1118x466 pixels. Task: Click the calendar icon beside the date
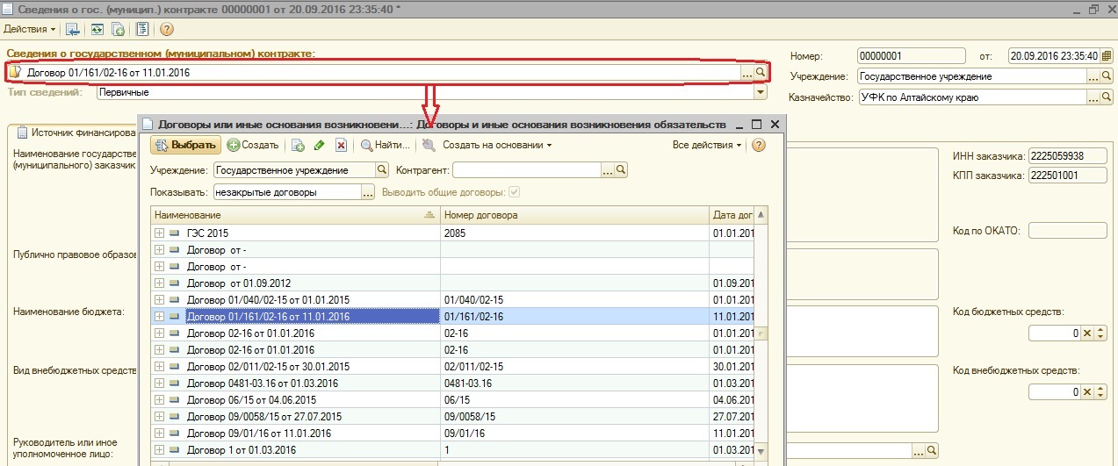coord(1106,55)
